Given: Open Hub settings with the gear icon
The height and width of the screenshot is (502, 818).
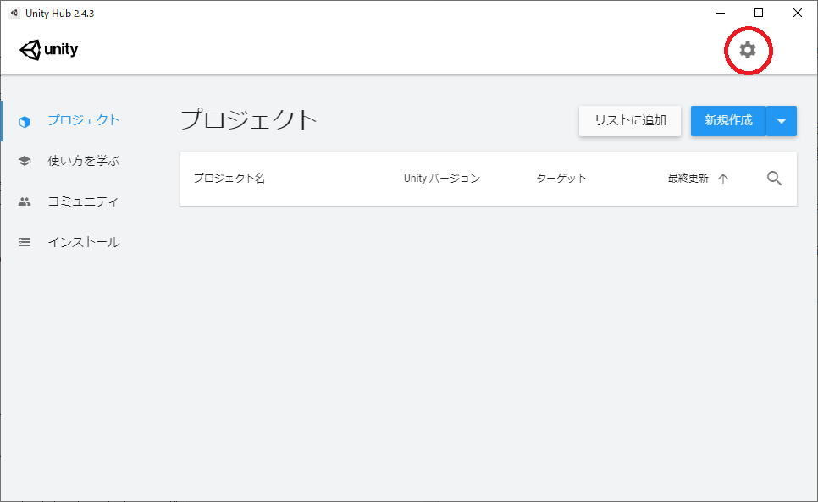Looking at the screenshot, I should point(746,51).
